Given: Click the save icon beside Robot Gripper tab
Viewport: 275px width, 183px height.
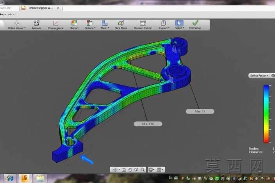Looking at the screenshot, I should pos(23,8).
